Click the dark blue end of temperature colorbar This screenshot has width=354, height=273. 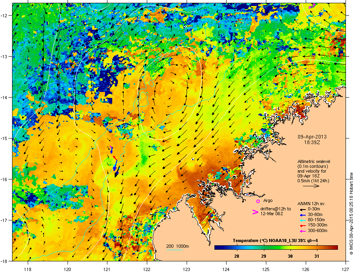(217, 248)
